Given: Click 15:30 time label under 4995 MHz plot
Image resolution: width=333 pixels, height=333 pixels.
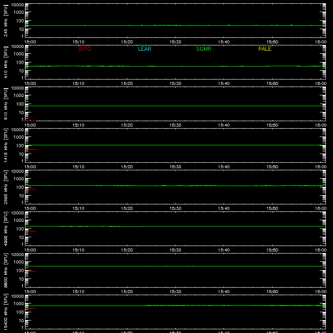Looking at the screenshot, I should [x=175, y=250].
